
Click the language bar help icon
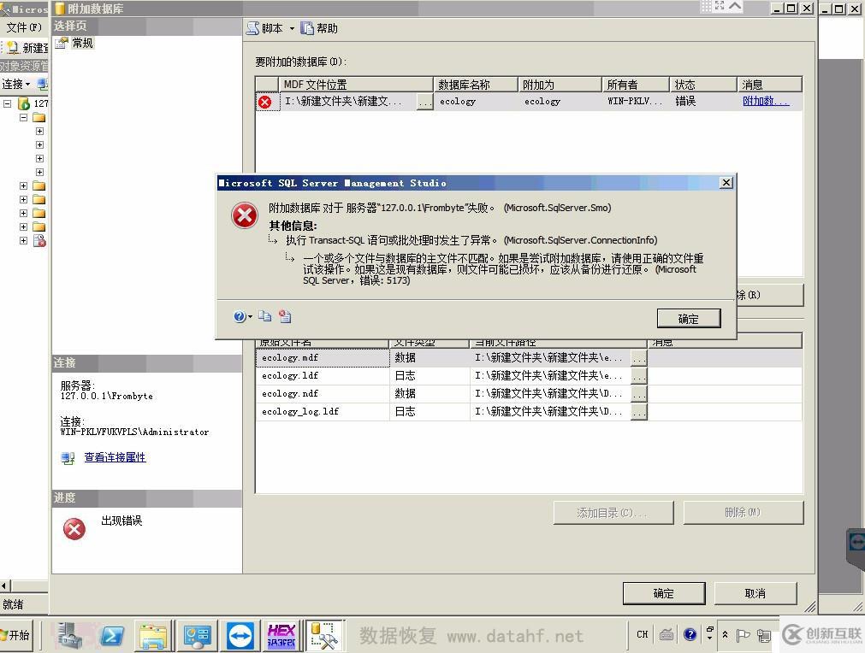pos(690,635)
